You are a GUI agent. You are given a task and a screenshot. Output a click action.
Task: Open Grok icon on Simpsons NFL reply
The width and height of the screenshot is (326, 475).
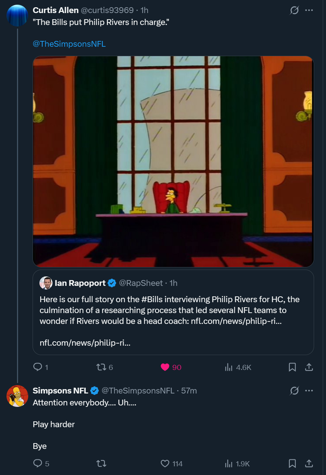(x=295, y=391)
